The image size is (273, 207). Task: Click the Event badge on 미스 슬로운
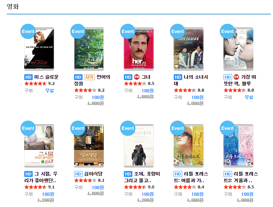pos(28,32)
